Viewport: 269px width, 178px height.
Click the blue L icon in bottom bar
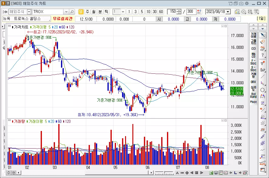click(x=235, y=173)
